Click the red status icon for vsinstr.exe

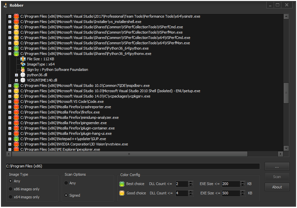16,16
